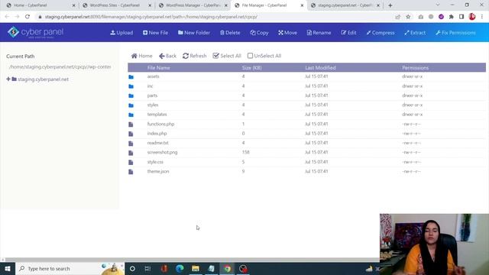489x275 pixels.
Task: Click the Last Modified column header
Action: tap(320, 68)
